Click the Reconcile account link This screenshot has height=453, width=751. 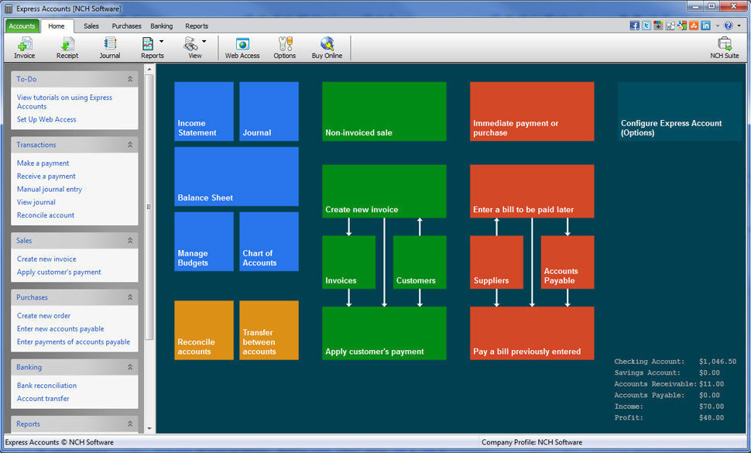click(46, 215)
